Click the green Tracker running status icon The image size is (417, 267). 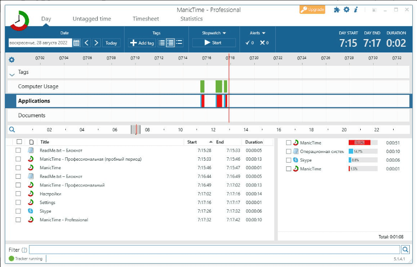tap(11, 258)
